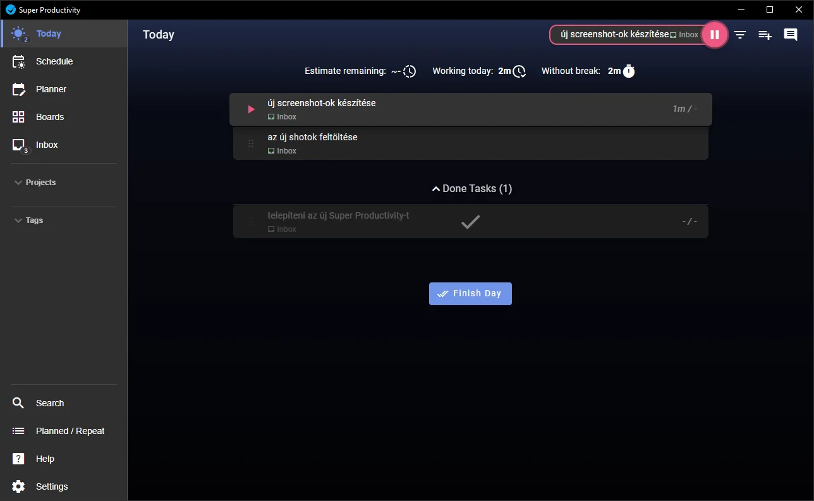The image size is (814, 501).
Task: Click time - / - on done task
Action: (689, 221)
